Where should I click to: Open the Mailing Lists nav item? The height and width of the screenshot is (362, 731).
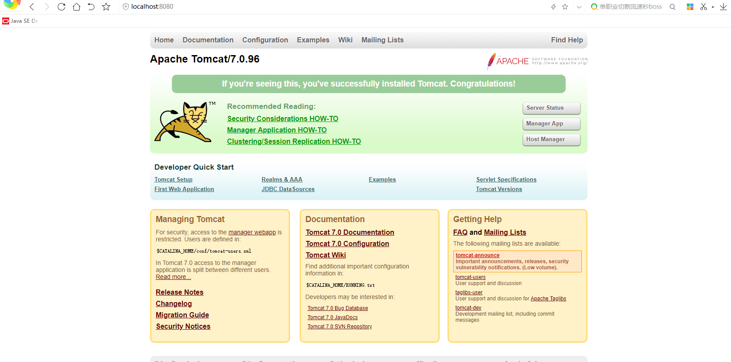click(382, 40)
